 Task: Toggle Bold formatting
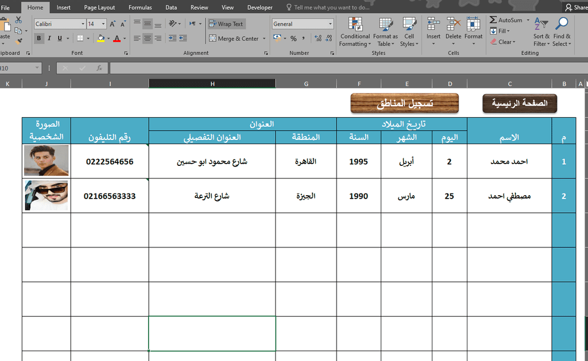pos(38,38)
